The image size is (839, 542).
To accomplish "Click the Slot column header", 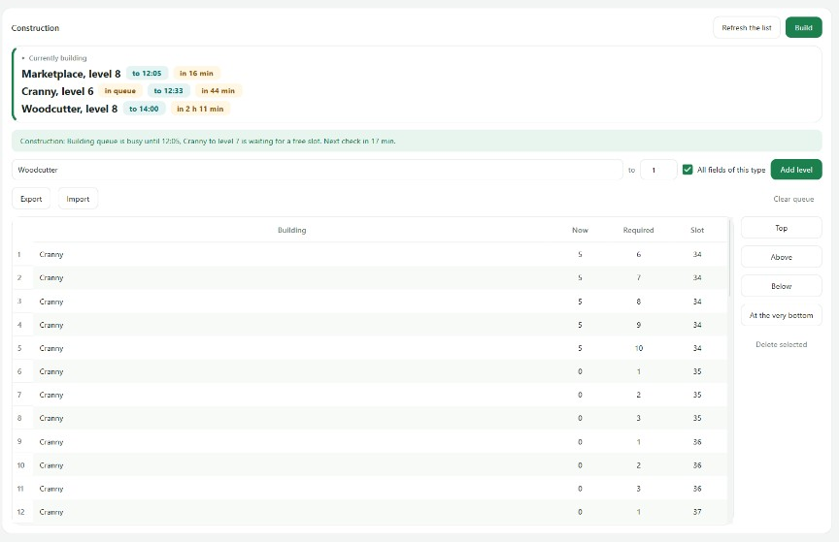I will [x=697, y=231].
